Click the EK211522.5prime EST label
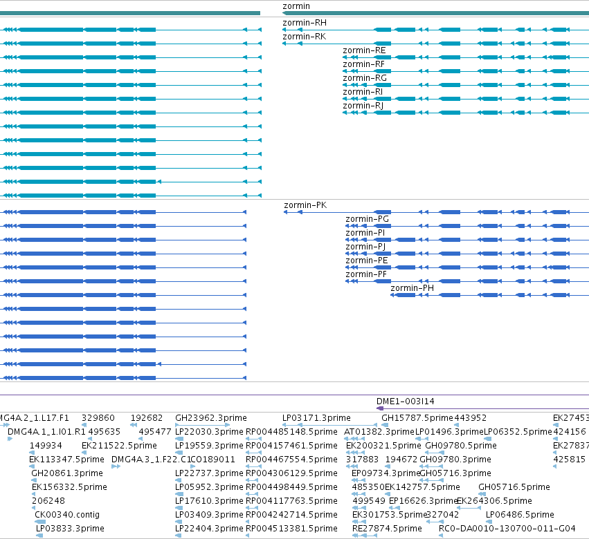This screenshot has width=589, height=539. click(119, 446)
